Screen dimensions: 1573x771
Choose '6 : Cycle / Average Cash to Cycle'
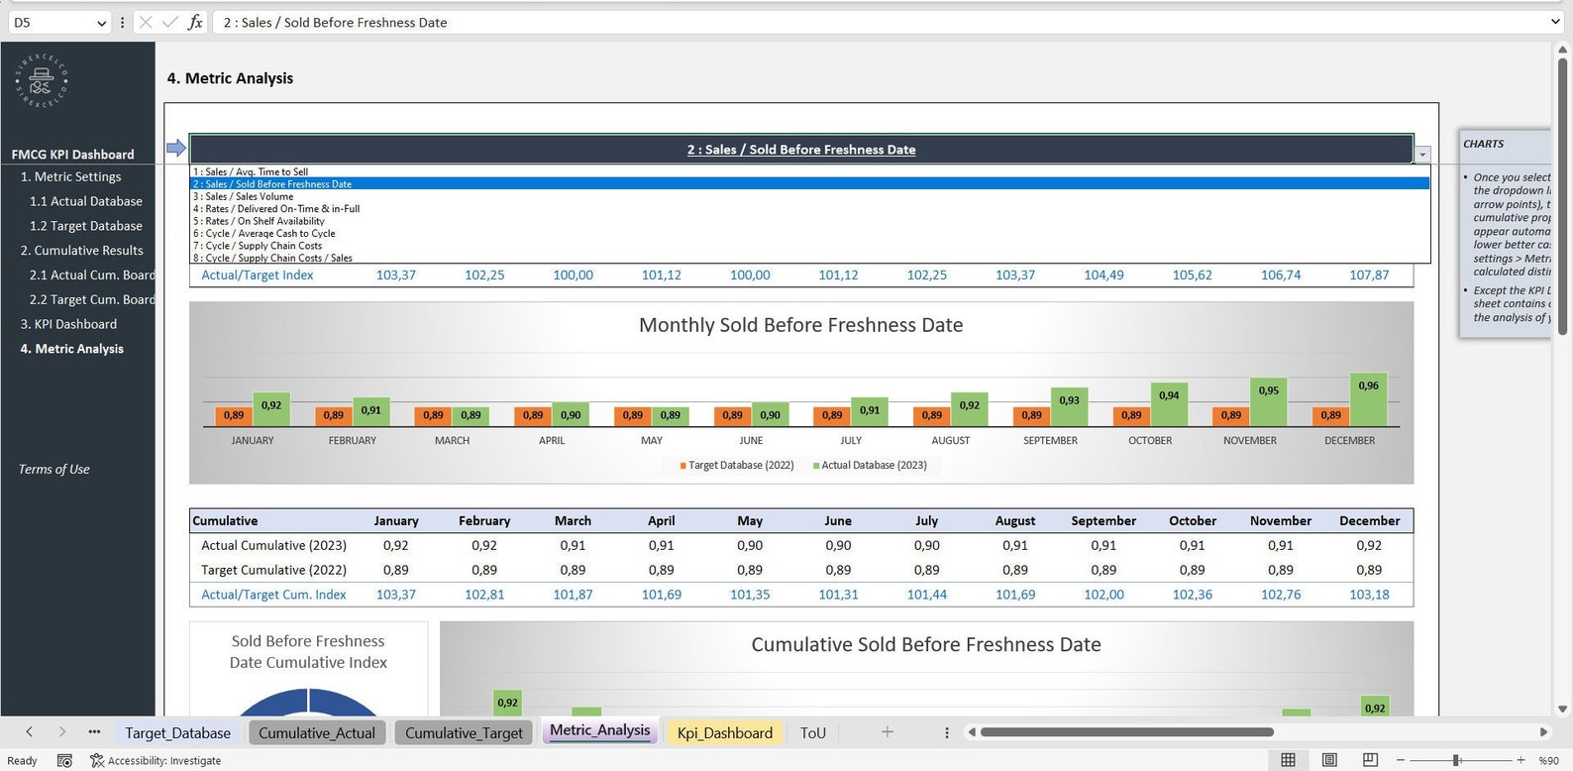click(x=809, y=234)
